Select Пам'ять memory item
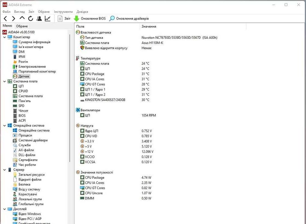The width and height of the screenshot is (306, 224). [22, 101]
